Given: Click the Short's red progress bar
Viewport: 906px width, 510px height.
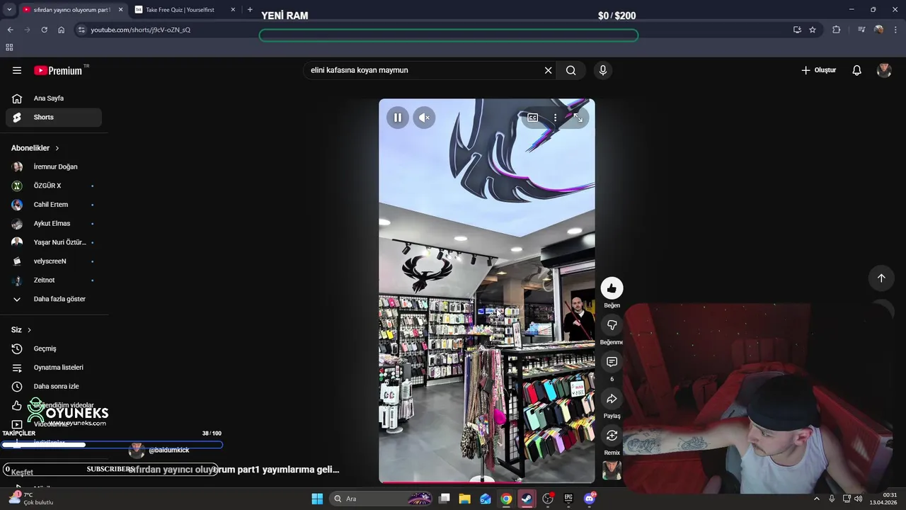Looking at the screenshot, I should point(487,482).
